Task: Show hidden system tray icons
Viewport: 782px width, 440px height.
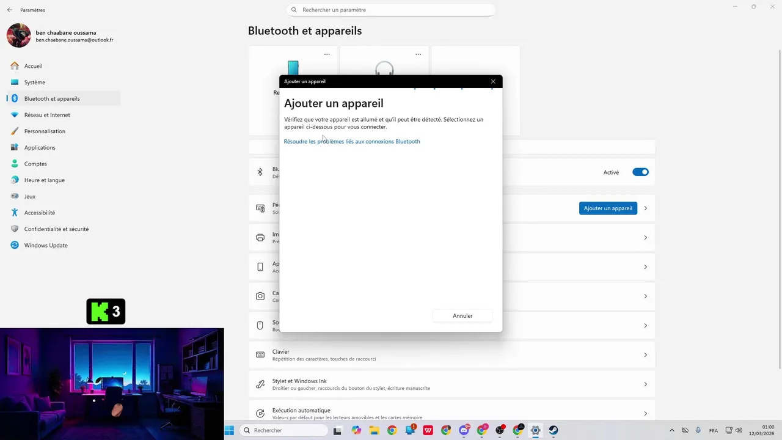Action: pos(672,430)
